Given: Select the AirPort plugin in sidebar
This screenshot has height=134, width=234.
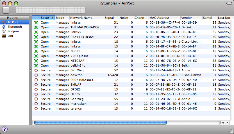Looking at the screenshot, I should tap(15, 22).
